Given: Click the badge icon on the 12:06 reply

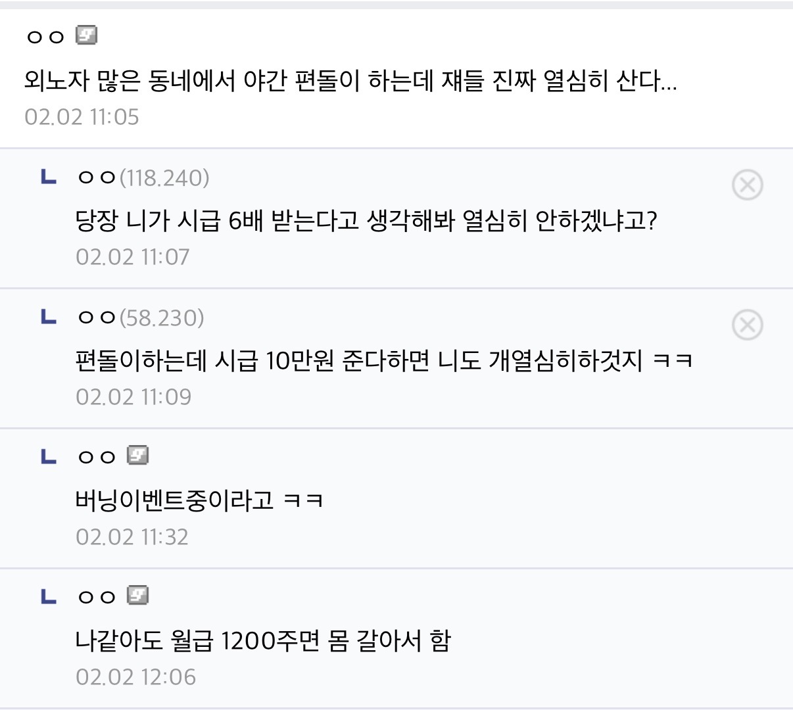Looking at the screenshot, I should pos(138,595).
